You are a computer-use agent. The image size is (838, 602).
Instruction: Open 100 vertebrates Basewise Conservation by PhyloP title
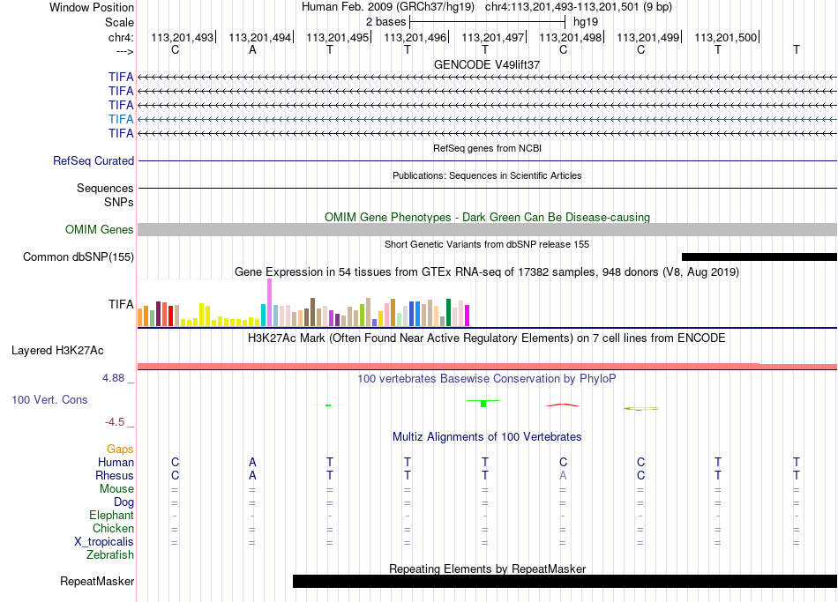coord(487,379)
